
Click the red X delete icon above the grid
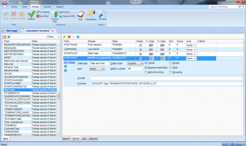pyautogui.click(x=69, y=37)
